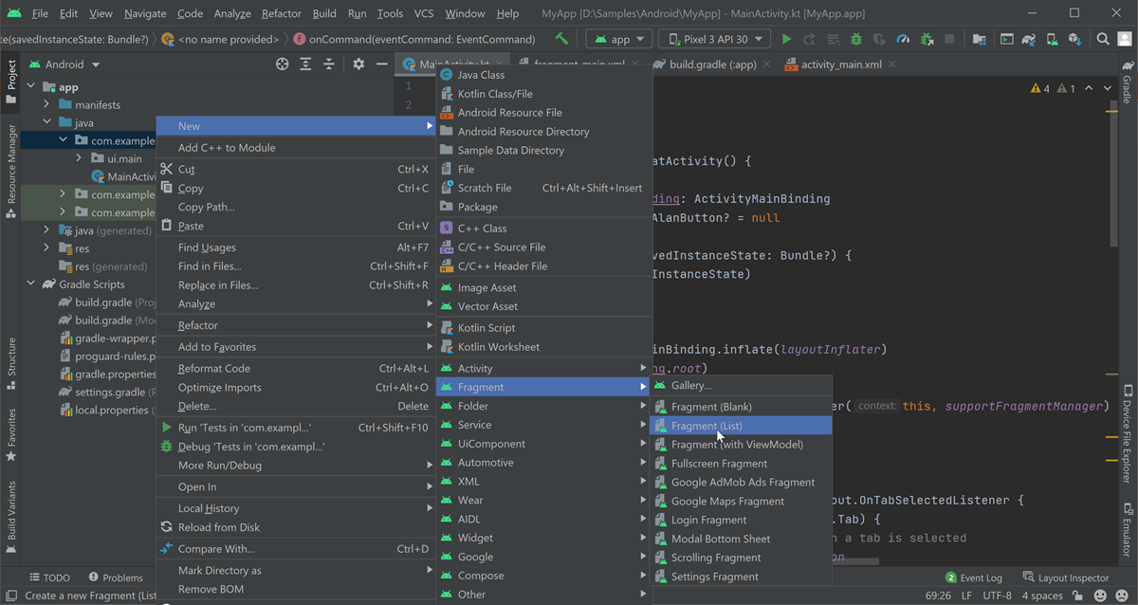
Task: Toggle the Resource Manager side panel
Action: [x=11, y=171]
